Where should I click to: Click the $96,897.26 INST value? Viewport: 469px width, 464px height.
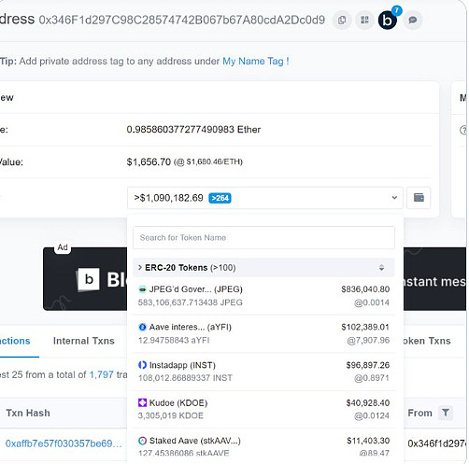[368, 365]
